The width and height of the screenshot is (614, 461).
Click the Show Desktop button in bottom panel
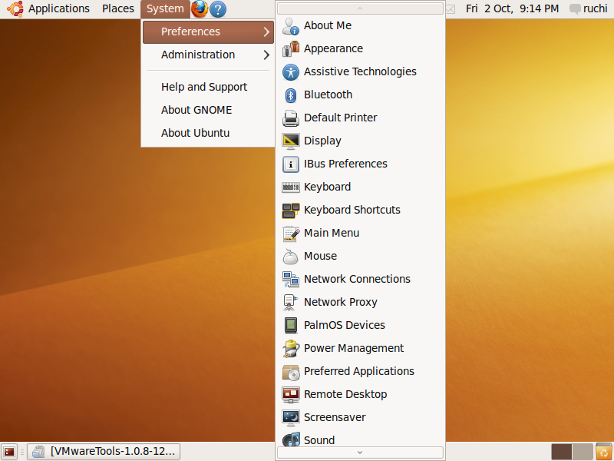point(9,452)
